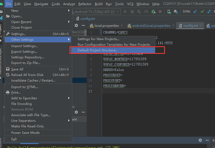Expand the Add to Favorites submenu
Image resolution: width=215 pixels, height=148 pixels.
[38, 98]
